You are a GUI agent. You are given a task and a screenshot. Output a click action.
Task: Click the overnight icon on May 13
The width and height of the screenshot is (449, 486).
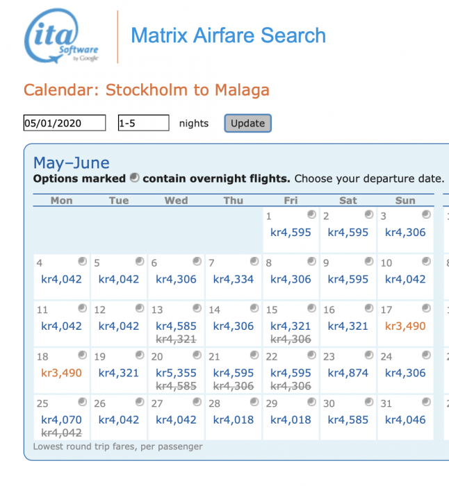point(197,308)
